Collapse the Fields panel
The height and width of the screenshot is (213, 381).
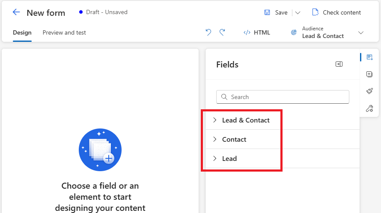(339, 64)
